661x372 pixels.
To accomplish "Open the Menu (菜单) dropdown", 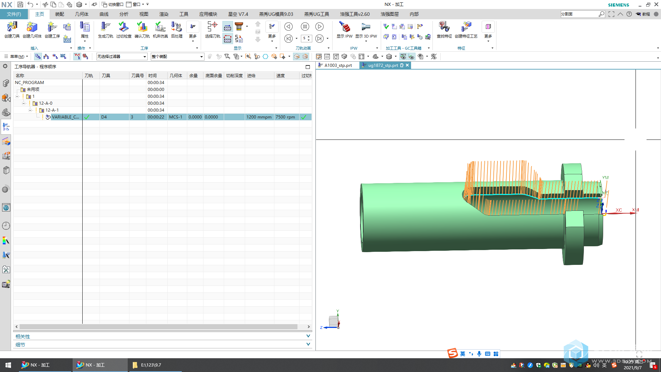I will point(16,56).
